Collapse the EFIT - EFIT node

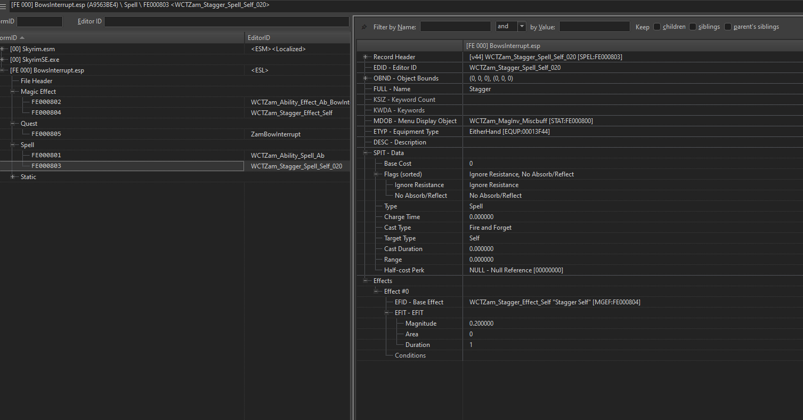point(387,313)
